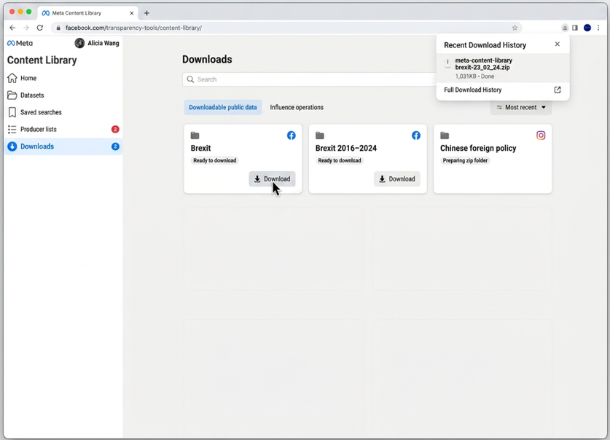The image size is (610, 440).
Task: Bookmark this page with the star icon
Action: click(515, 28)
